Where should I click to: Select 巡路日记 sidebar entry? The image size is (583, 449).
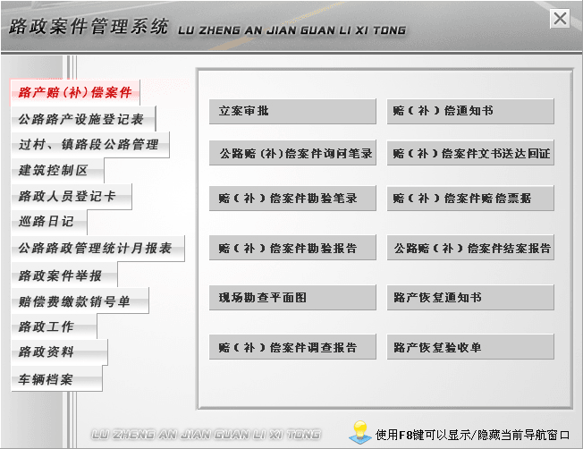(49, 222)
